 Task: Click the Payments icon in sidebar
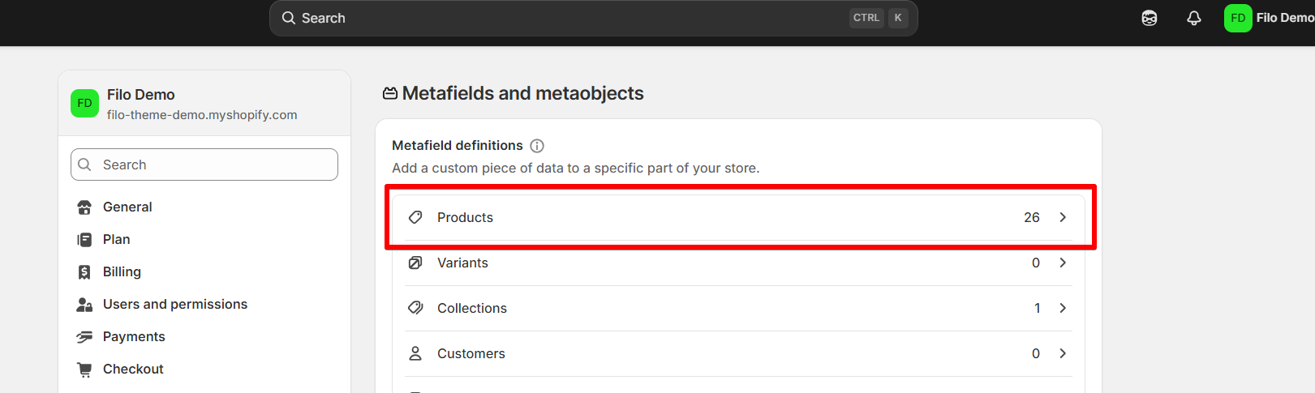84,337
